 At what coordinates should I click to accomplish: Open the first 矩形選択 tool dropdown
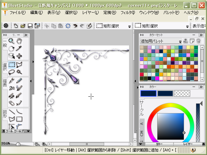(x=129, y=26)
